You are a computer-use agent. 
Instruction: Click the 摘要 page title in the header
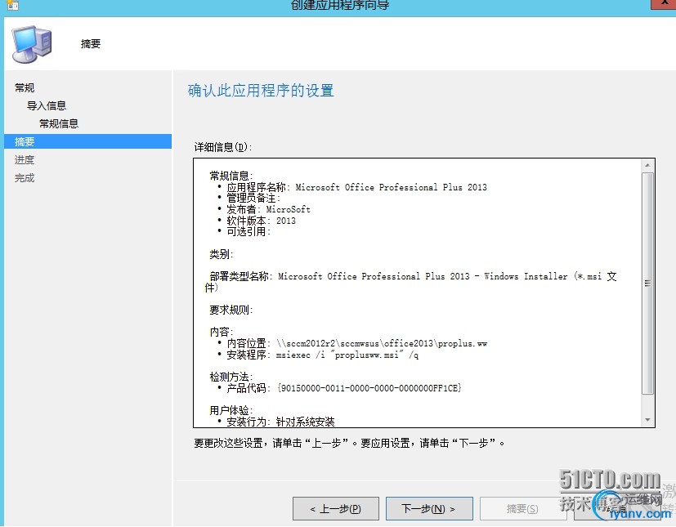(x=91, y=44)
